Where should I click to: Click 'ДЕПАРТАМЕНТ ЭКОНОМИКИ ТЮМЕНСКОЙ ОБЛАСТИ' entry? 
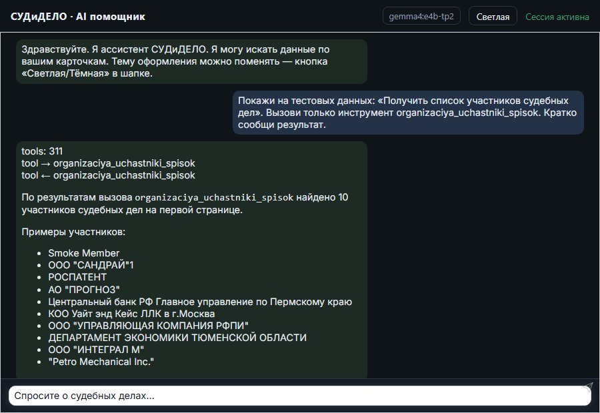pyautogui.click(x=177, y=338)
